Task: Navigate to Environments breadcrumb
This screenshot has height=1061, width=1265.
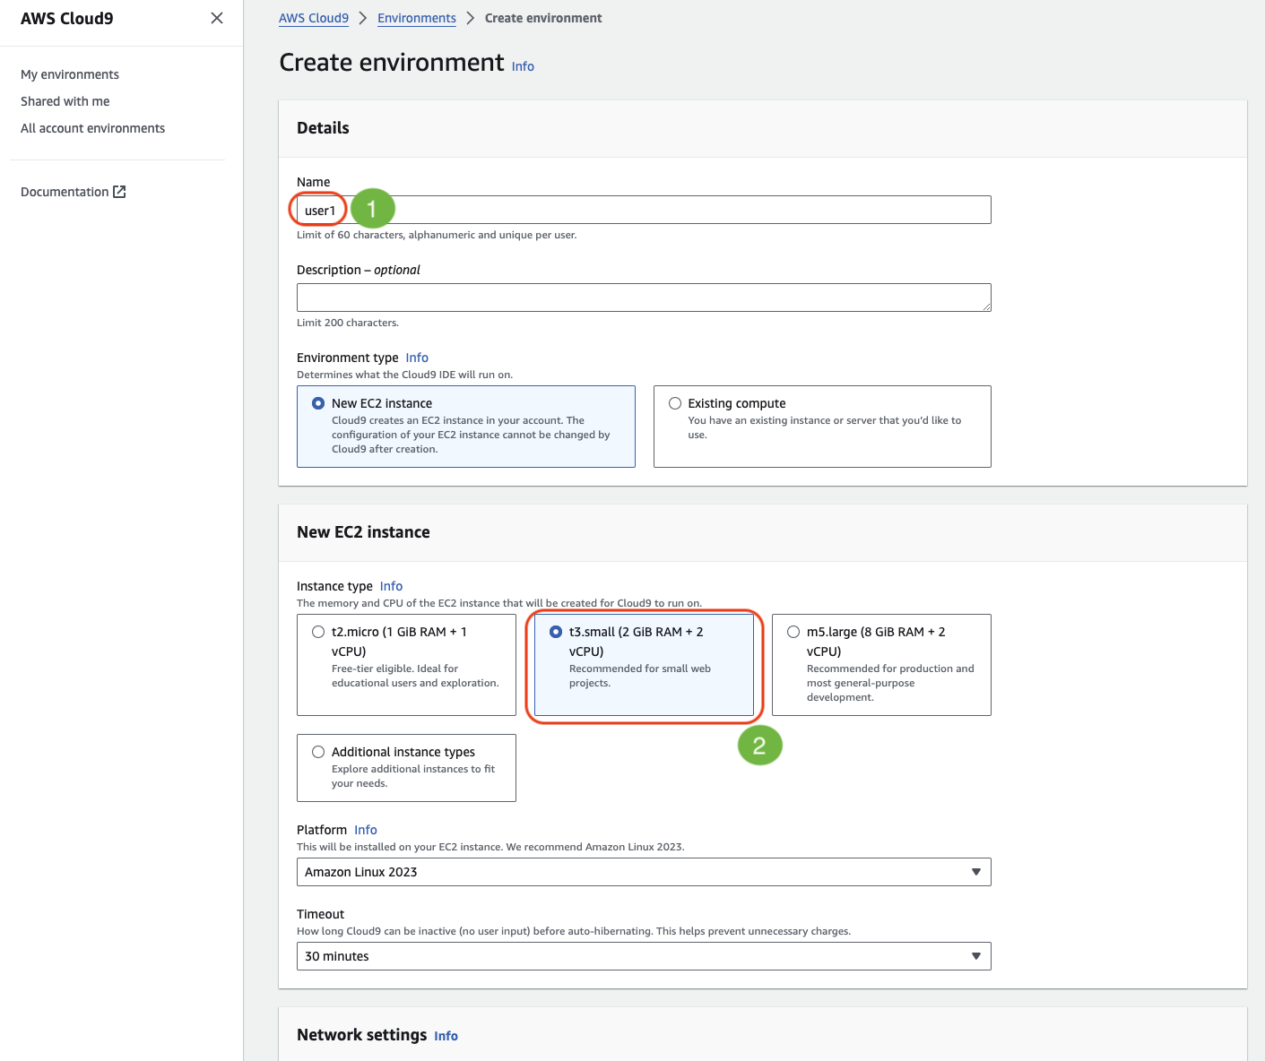Action: coord(417,18)
